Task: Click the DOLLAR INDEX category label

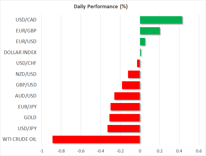Action: point(20,52)
